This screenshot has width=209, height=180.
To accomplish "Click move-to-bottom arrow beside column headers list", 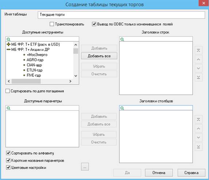I will [x=198, y=147].
